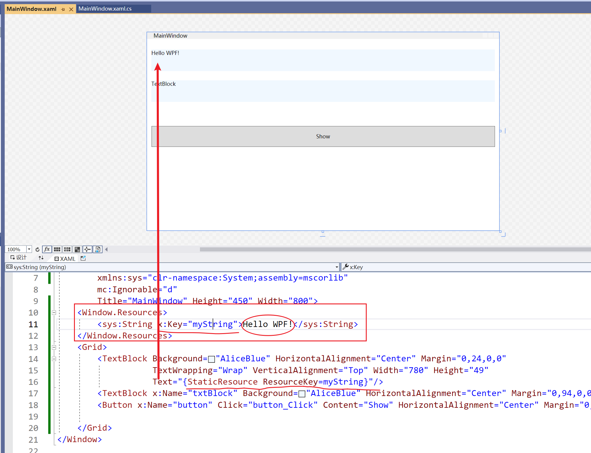Toggle snap to gridlines button

coord(67,249)
